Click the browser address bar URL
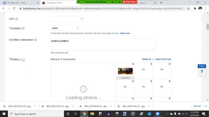 pos(103,8)
